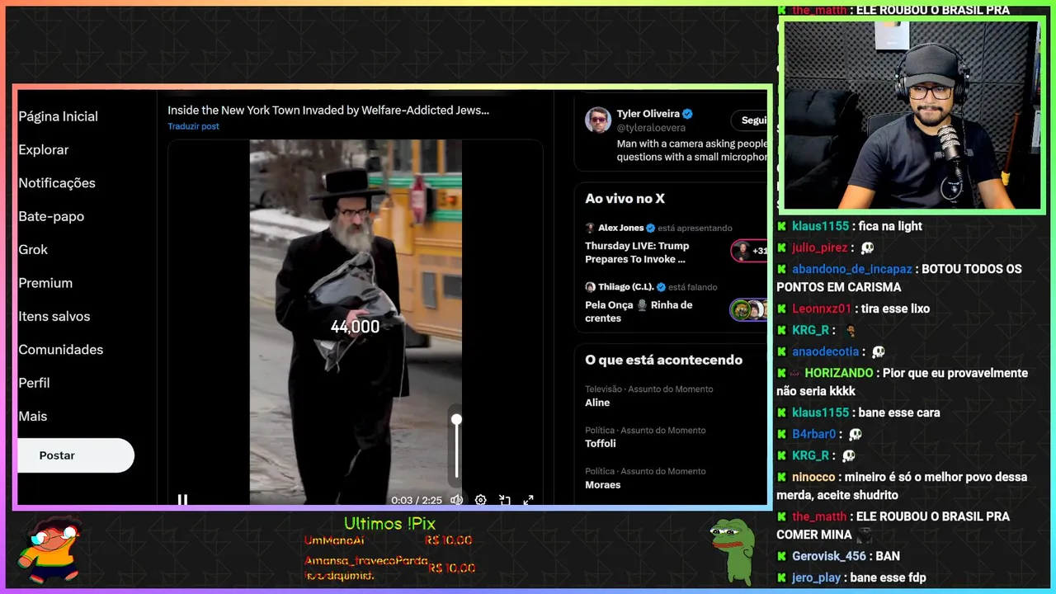1056x594 pixels.
Task: Click the skull emote after B4rbar0
Action: [855, 434]
